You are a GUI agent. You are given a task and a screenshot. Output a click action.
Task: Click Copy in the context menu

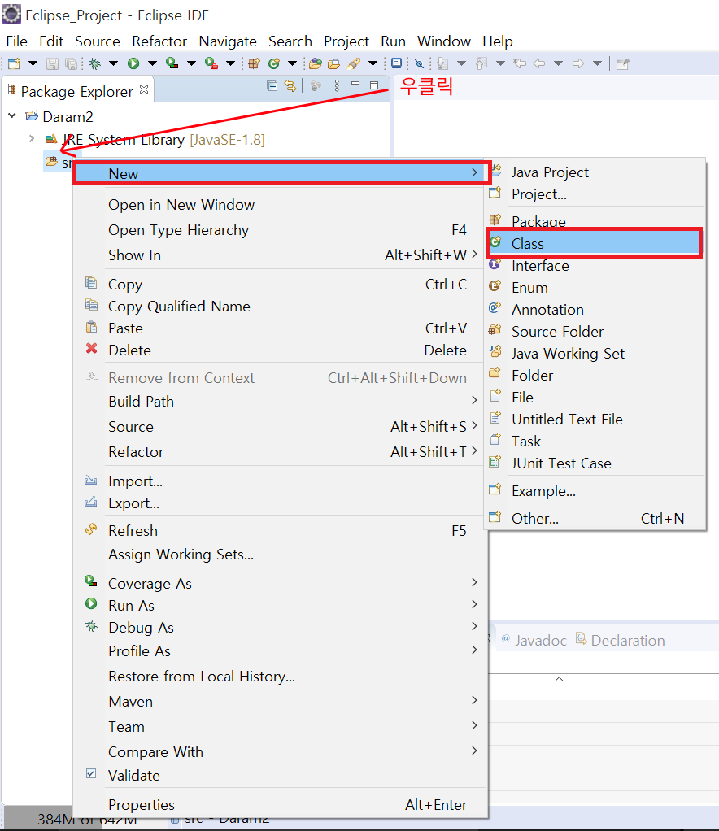point(280,285)
